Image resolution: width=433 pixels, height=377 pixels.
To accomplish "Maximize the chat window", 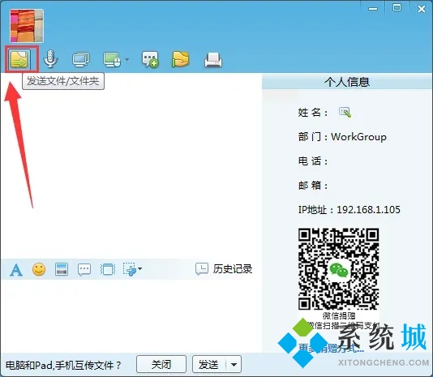I will tap(397, 8).
